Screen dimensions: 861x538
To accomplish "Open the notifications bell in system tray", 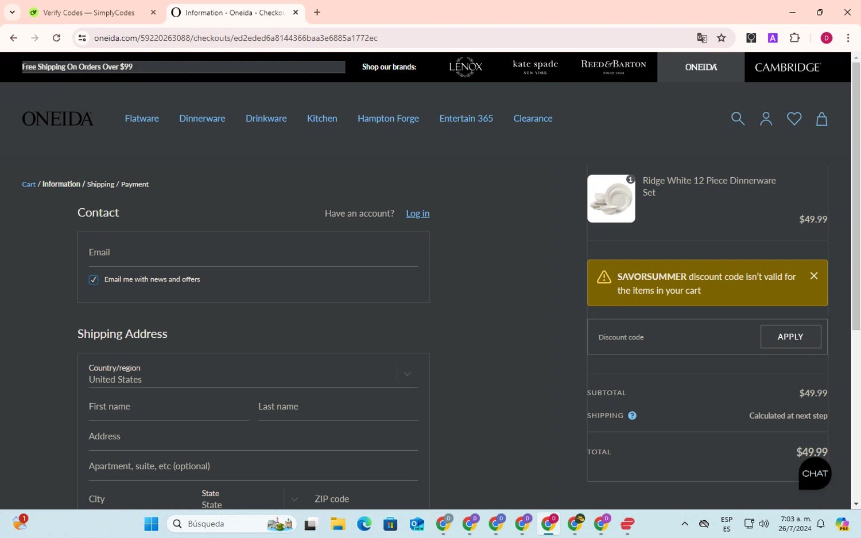I will click(x=821, y=524).
